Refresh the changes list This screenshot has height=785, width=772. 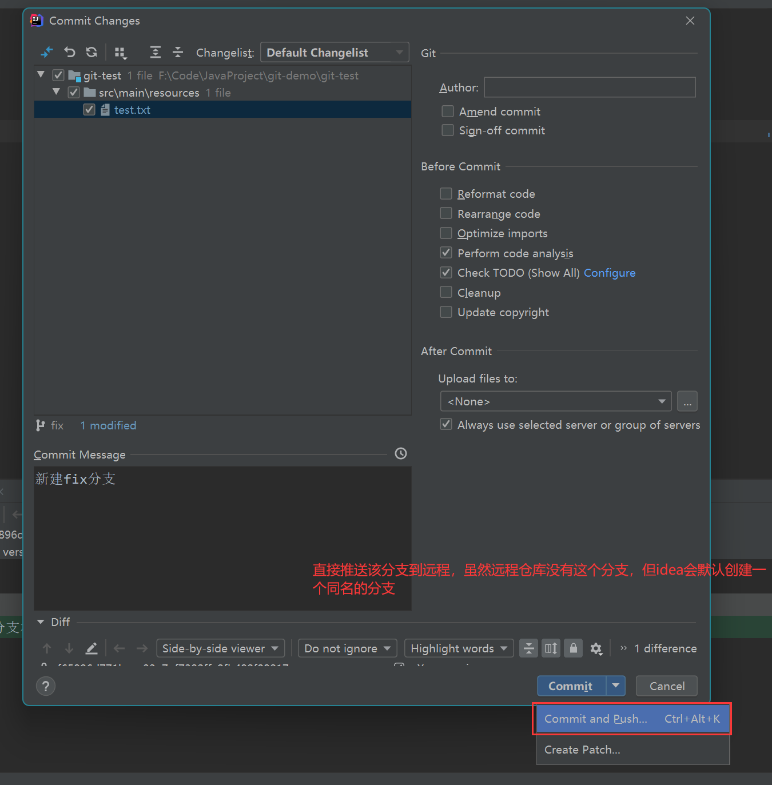coord(91,52)
